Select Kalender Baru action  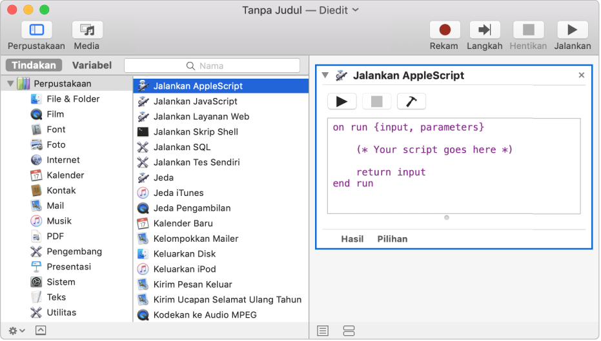coord(221,224)
